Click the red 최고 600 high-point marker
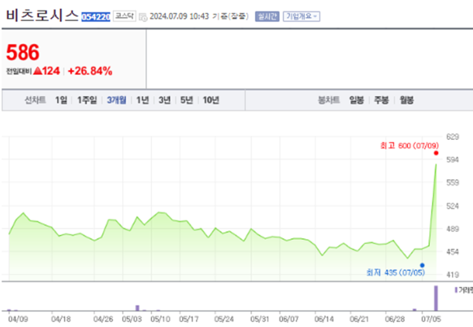Screen dimensions: 473x327 coord(436,153)
